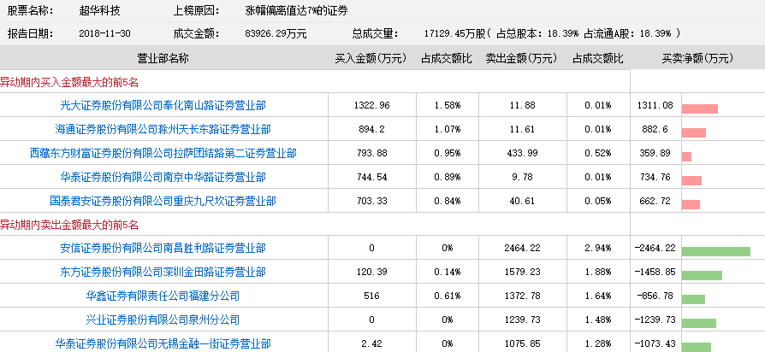765x352 pixels.
Task: Select buy amount 703.33
Action: 371,201
